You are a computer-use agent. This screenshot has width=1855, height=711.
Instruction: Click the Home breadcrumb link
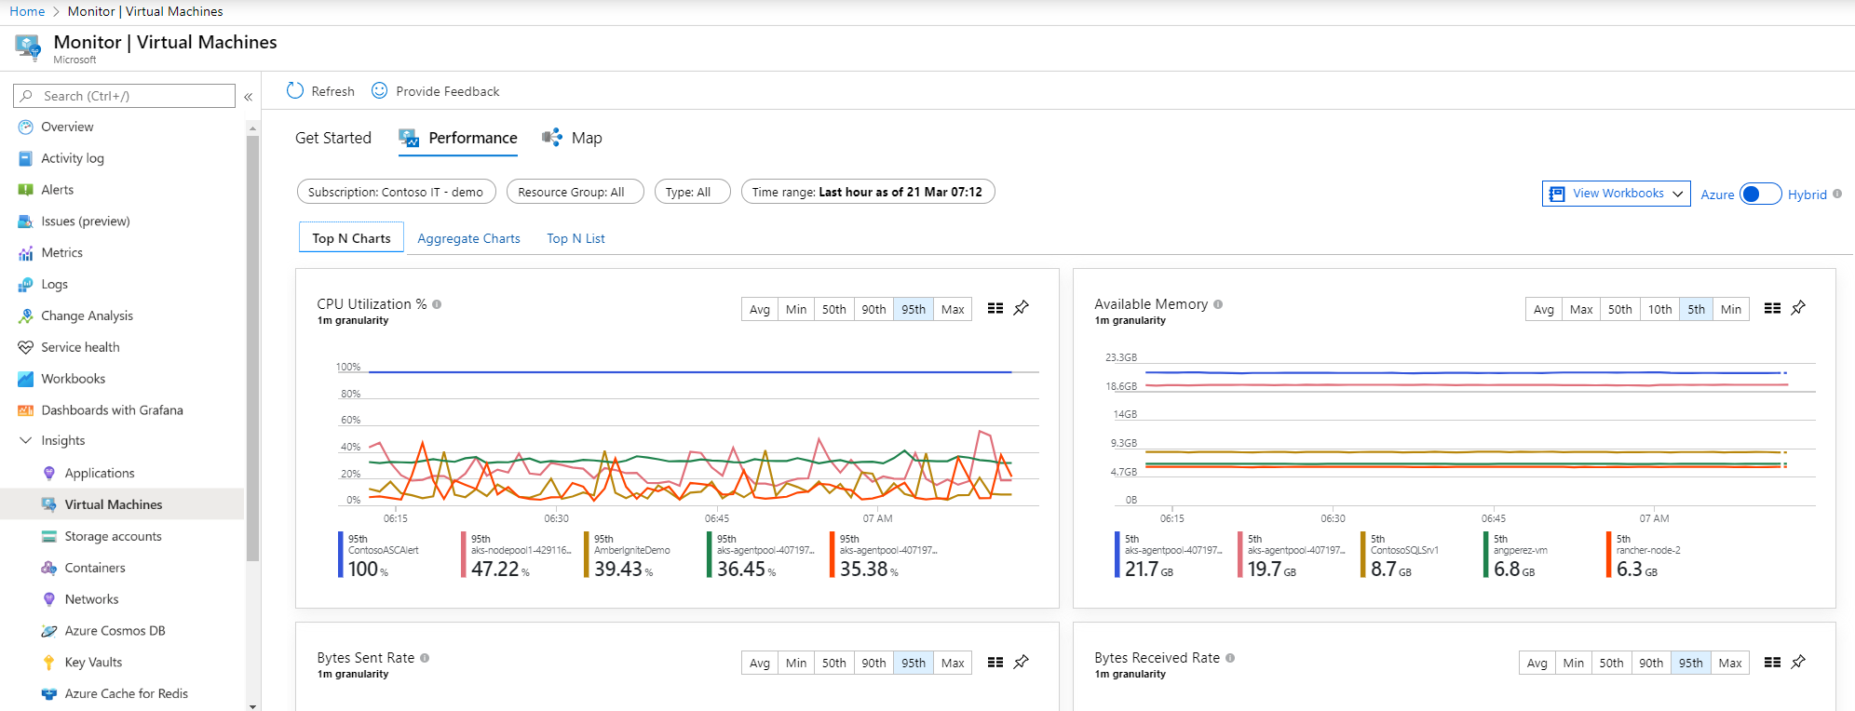click(x=27, y=11)
